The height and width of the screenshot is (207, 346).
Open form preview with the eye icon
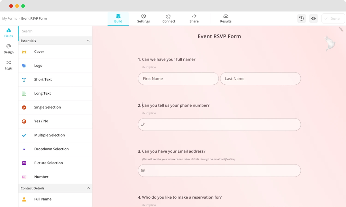[x=313, y=18]
